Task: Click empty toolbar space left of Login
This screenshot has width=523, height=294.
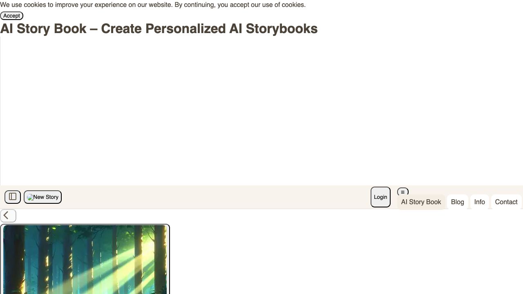Action: coord(212,197)
